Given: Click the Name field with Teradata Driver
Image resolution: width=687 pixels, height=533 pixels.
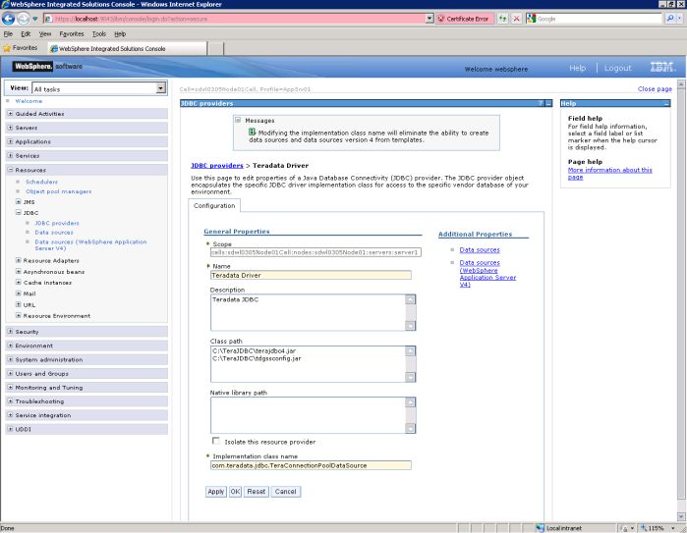Looking at the screenshot, I should 311,275.
